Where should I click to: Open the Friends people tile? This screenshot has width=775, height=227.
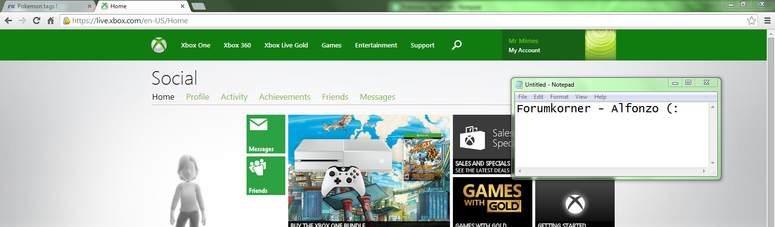pos(266,176)
